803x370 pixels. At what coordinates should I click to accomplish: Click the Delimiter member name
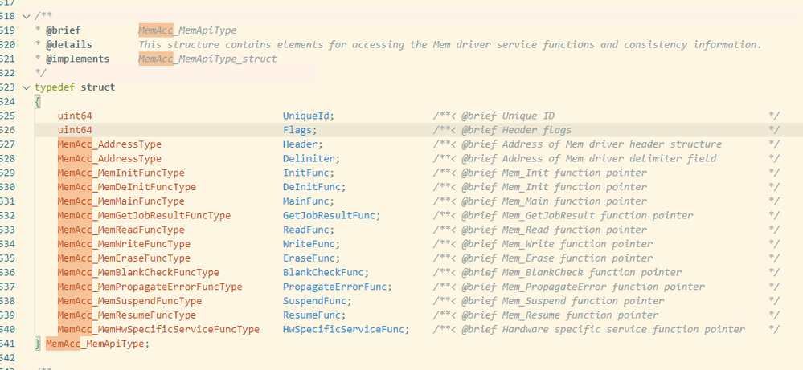[x=310, y=159]
